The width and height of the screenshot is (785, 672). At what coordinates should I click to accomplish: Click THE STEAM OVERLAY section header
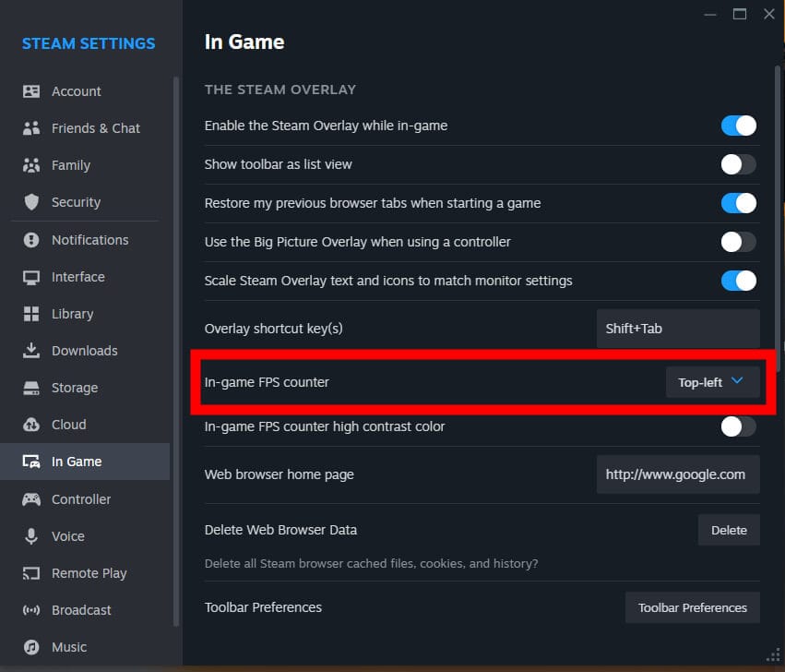[x=280, y=90]
